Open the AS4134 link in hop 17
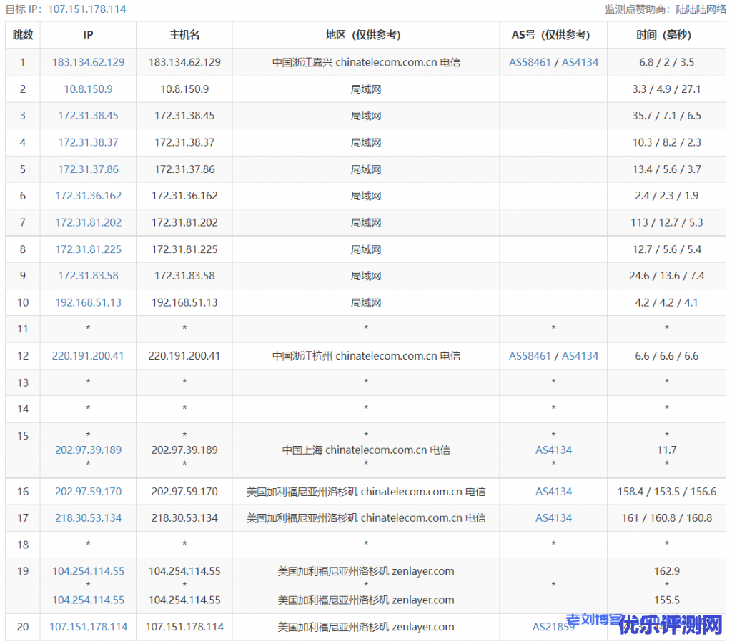This screenshot has width=732, height=644. tap(553, 517)
